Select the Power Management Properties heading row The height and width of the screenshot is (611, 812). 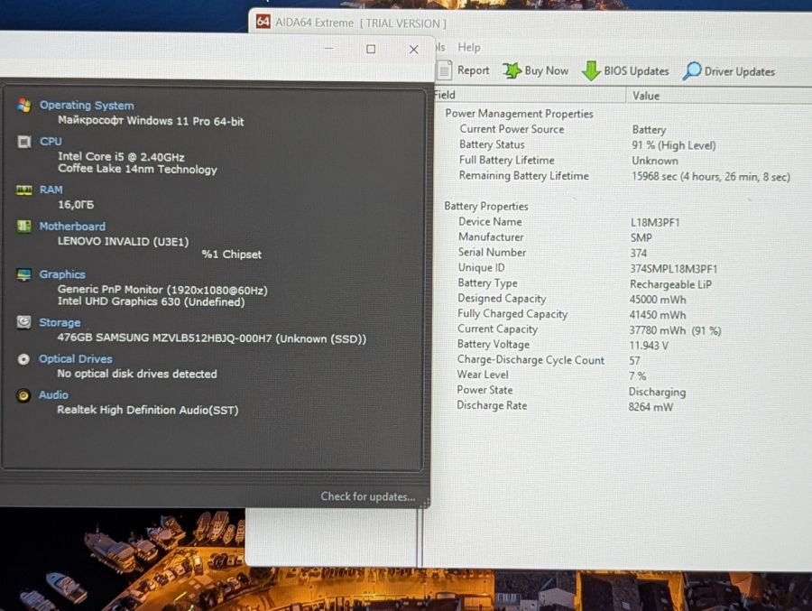point(520,114)
